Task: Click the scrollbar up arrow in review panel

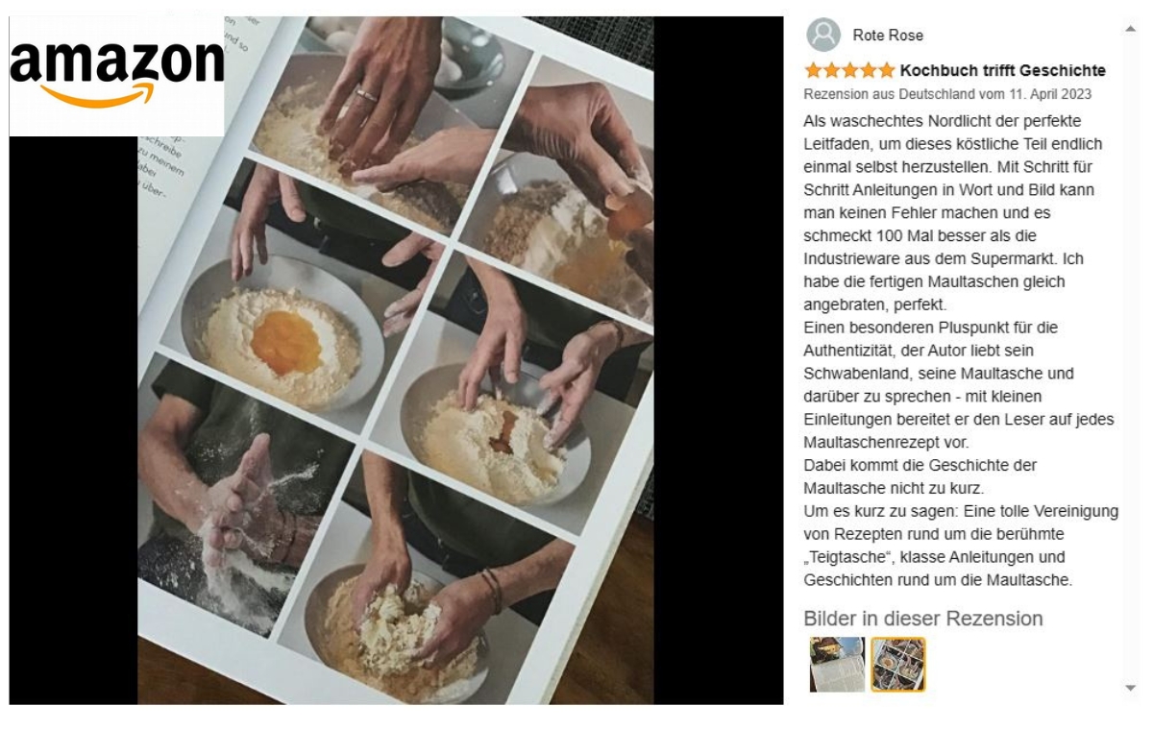Action: click(1129, 29)
